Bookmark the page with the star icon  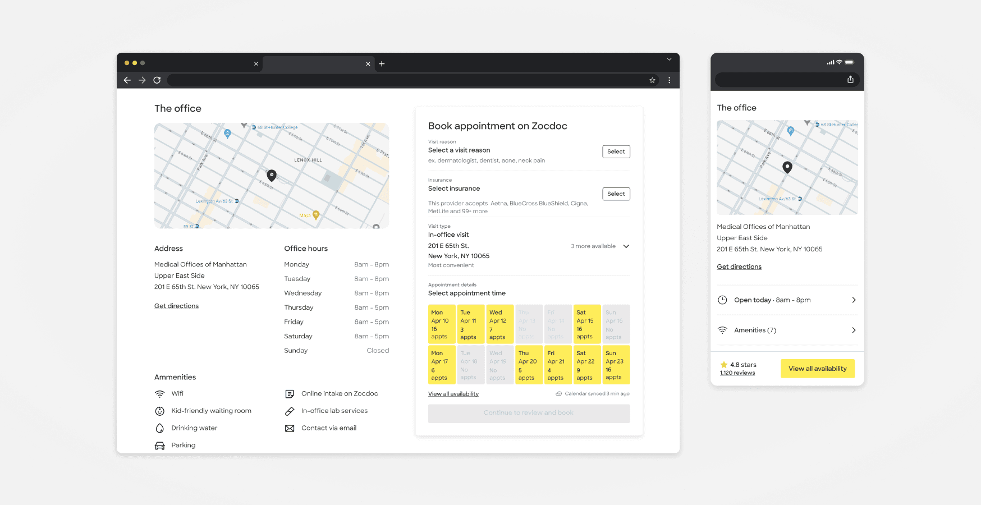coord(652,80)
